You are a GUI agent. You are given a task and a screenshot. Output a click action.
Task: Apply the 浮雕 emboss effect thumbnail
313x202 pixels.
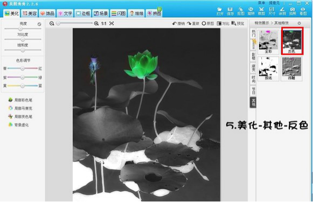pyautogui.click(x=291, y=68)
